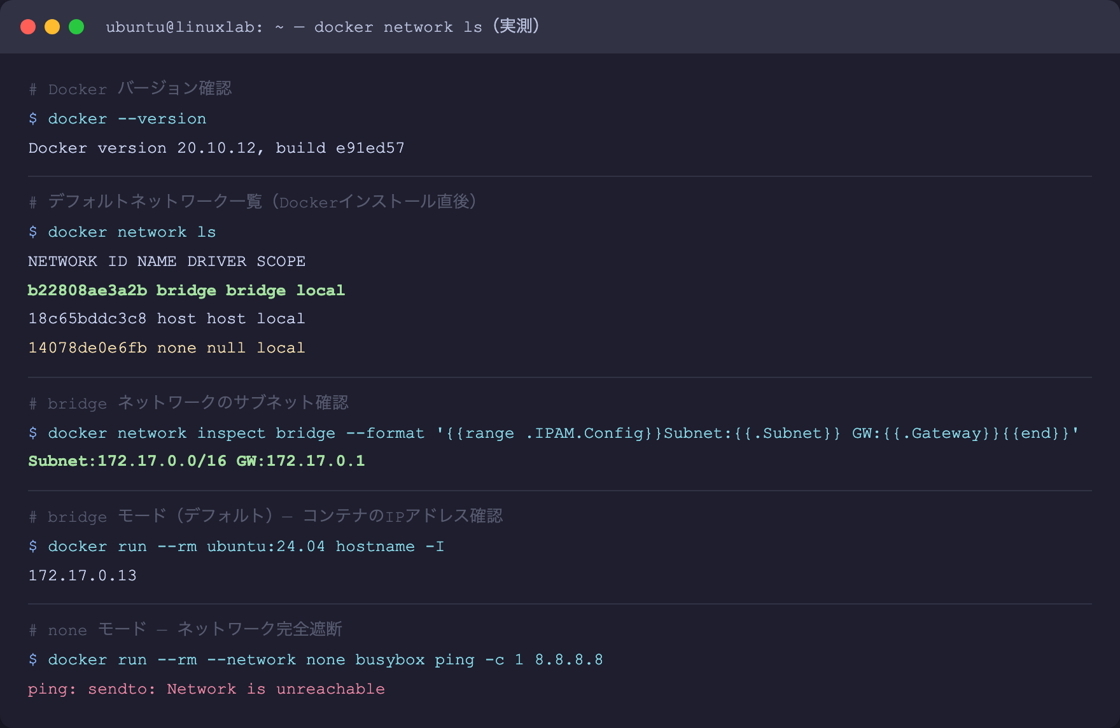Select the 'bridge ネットワークのサブネット確認' comment
The width and height of the screenshot is (1120, 728).
pos(188,403)
